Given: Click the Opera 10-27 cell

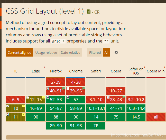Looking at the screenshot, I should pyautogui.click(x=116, y=91).
